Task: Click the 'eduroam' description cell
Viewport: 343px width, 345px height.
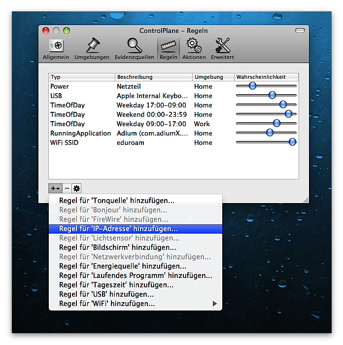Action: [x=131, y=142]
